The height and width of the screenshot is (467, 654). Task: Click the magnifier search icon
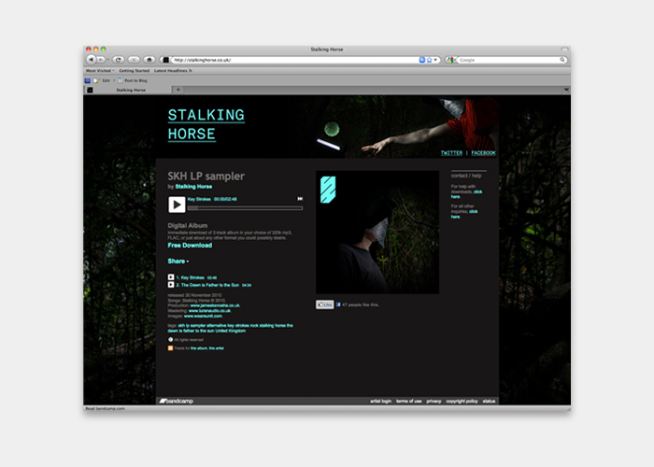tap(562, 60)
